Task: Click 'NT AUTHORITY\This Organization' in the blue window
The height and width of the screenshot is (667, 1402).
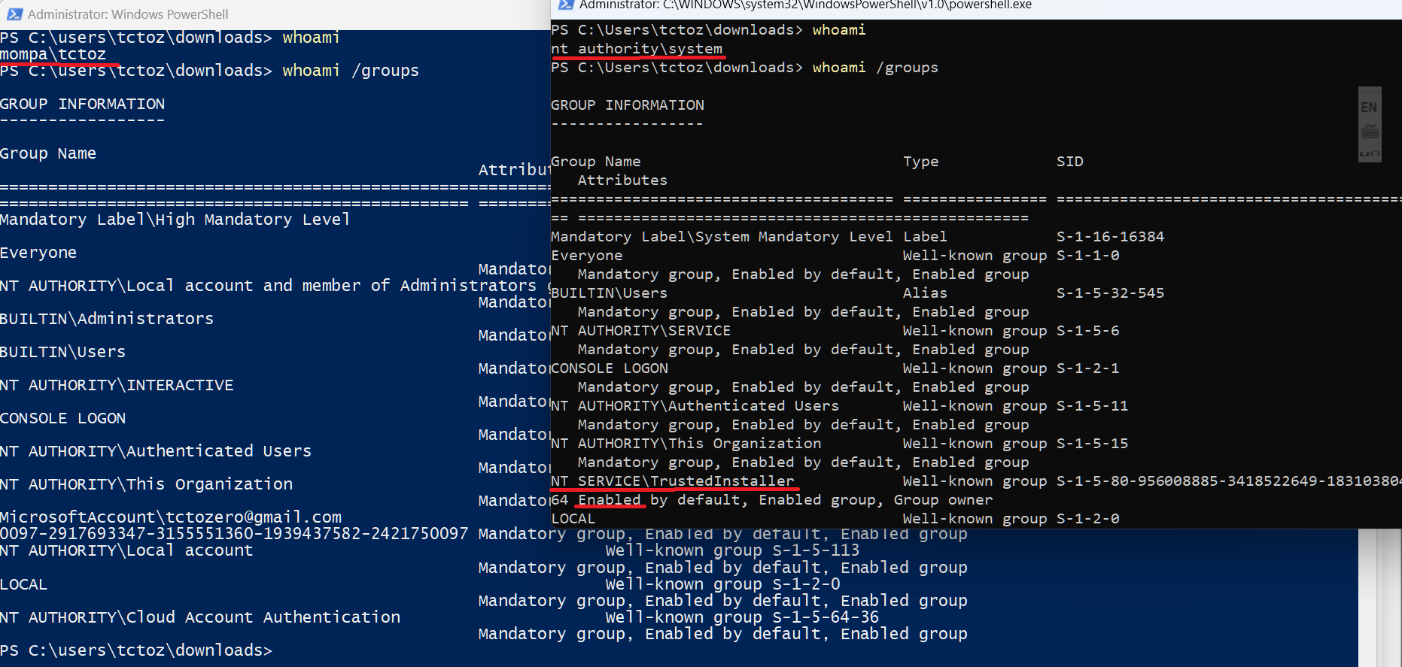Action: (147, 484)
